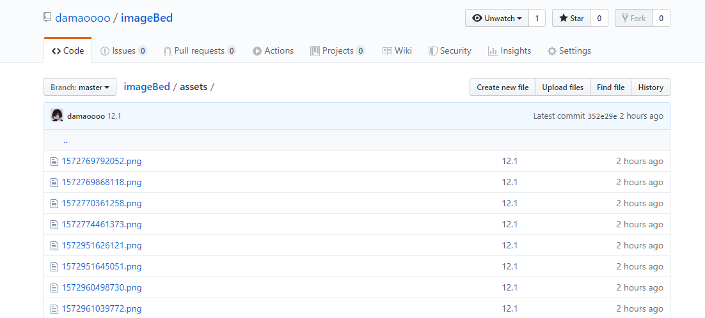705x318 pixels.
Task: Open file 1572960498730.png
Action: [x=102, y=287]
